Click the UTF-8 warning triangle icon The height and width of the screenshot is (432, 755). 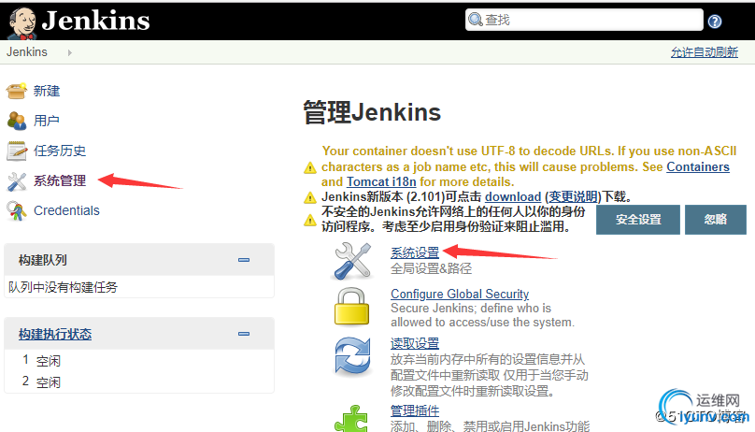click(x=310, y=168)
